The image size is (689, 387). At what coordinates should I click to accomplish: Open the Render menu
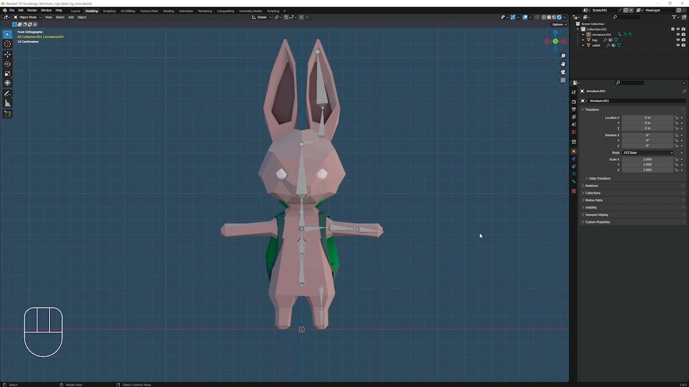(x=32, y=10)
